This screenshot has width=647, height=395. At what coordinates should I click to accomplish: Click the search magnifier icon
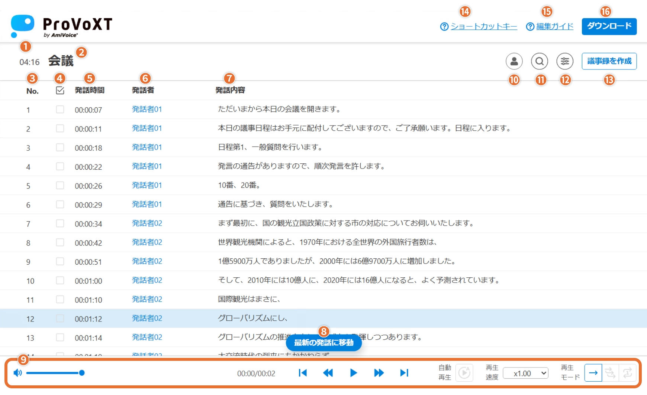(539, 61)
